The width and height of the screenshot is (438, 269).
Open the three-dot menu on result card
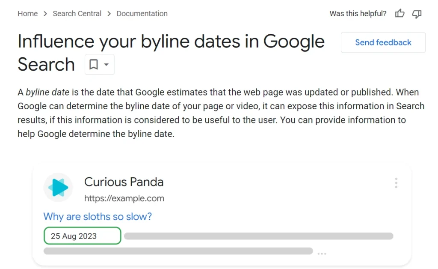pyautogui.click(x=396, y=183)
